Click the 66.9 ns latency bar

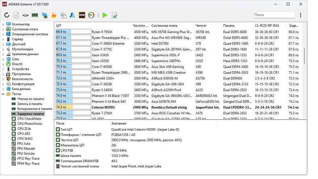pyautogui.click(x=73, y=32)
